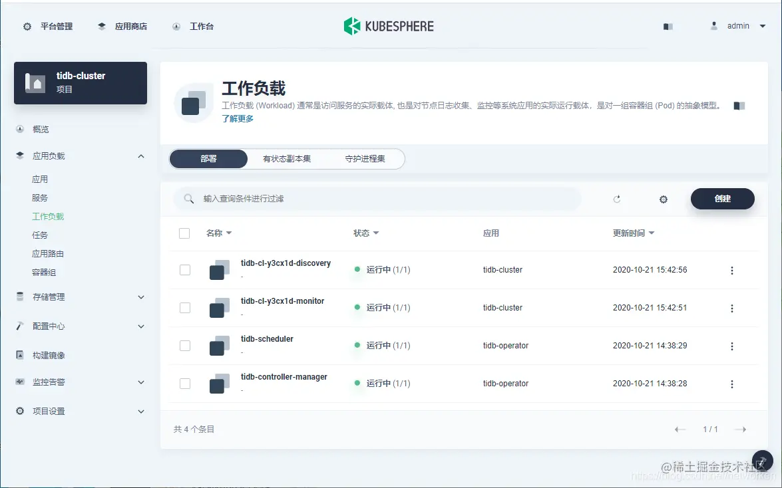Image resolution: width=782 pixels, height=488 pixels.
Task: Click the overview 概览 sidebar icon
Action: (x=20, y=129)
